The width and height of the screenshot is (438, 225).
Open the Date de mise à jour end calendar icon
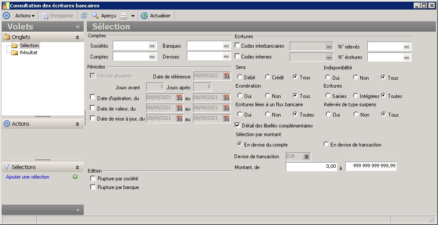226,119
